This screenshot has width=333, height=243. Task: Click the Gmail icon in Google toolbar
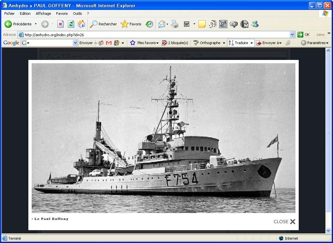[109, 43]
